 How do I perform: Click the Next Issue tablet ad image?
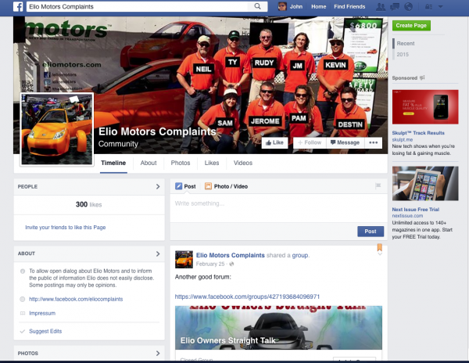425,183
